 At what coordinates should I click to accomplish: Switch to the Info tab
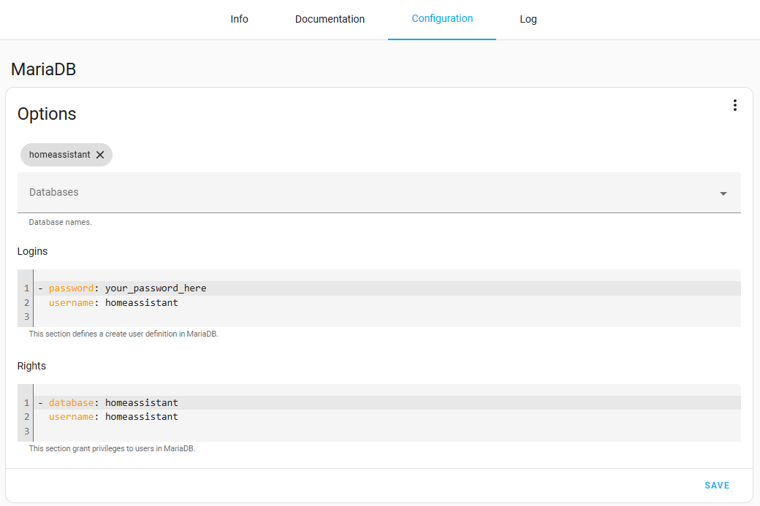[239, 20]
